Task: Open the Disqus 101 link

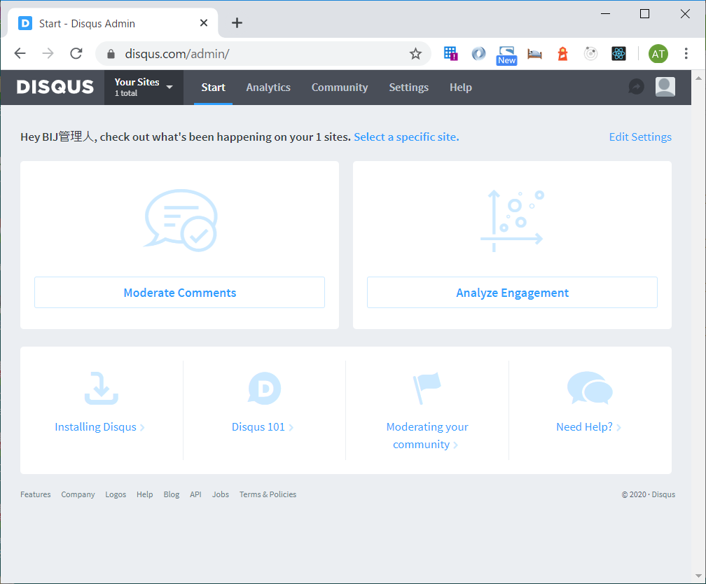Action: [x=263, y=427]
